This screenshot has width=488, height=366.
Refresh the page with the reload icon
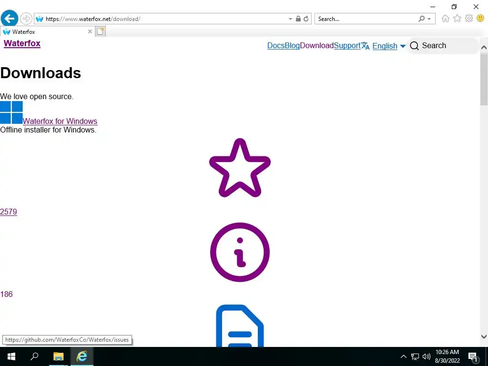tap(306, 19)
